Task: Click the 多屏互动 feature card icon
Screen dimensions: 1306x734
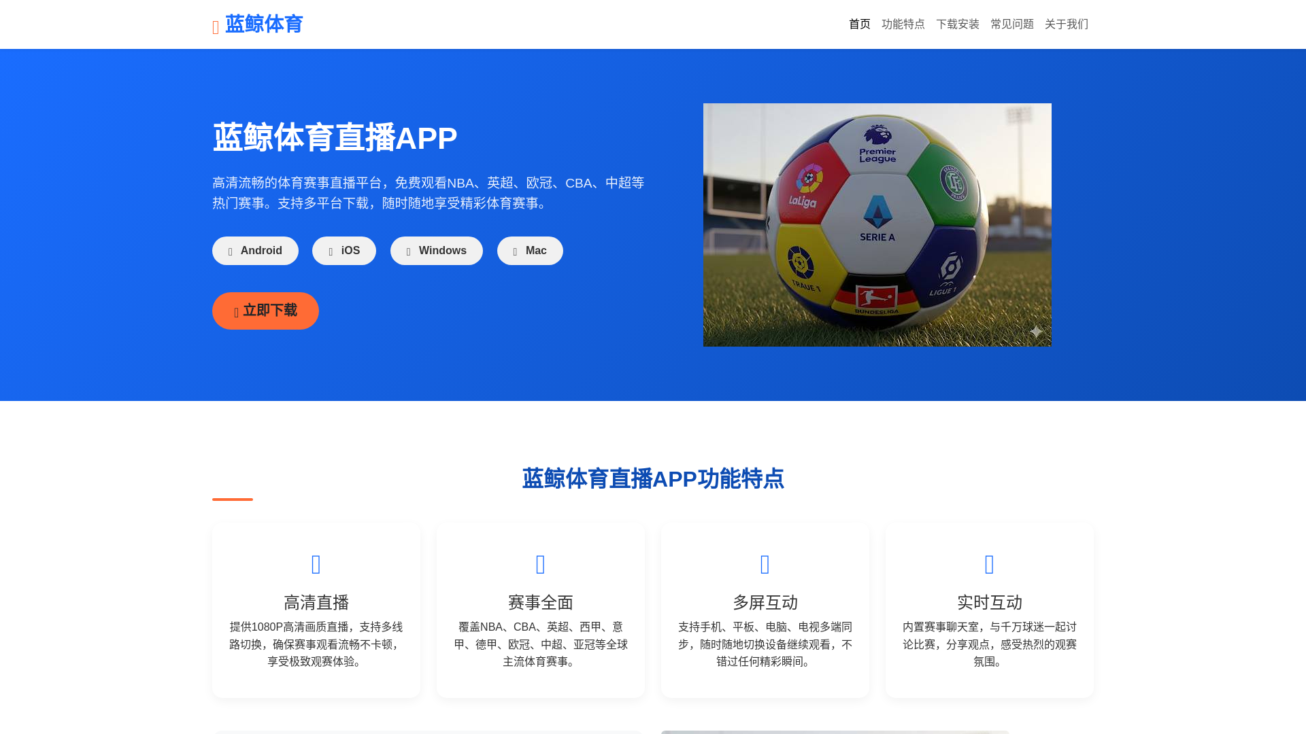Action: 765,564
